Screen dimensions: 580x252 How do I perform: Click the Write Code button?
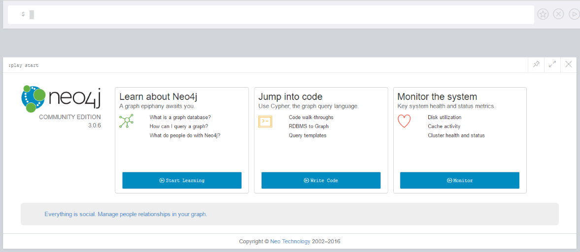tap(321, 180)
